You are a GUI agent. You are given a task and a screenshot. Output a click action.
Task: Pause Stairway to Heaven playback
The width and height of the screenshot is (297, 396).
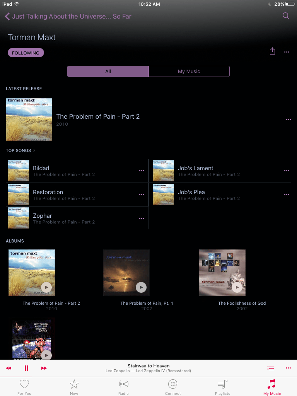tap(26, 368)
